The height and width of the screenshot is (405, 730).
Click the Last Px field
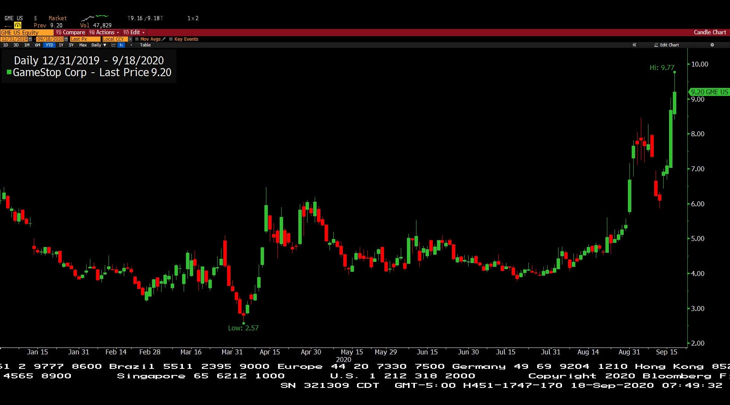click(85, 39)
